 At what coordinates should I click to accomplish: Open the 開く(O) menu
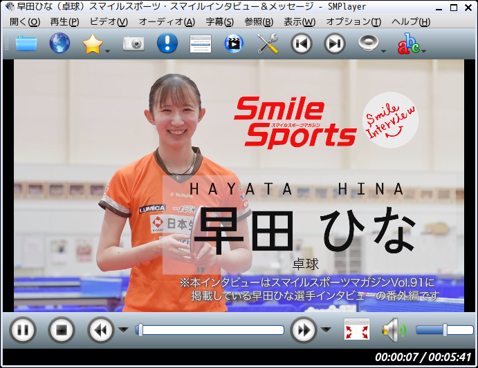click(x=25, y=22)
